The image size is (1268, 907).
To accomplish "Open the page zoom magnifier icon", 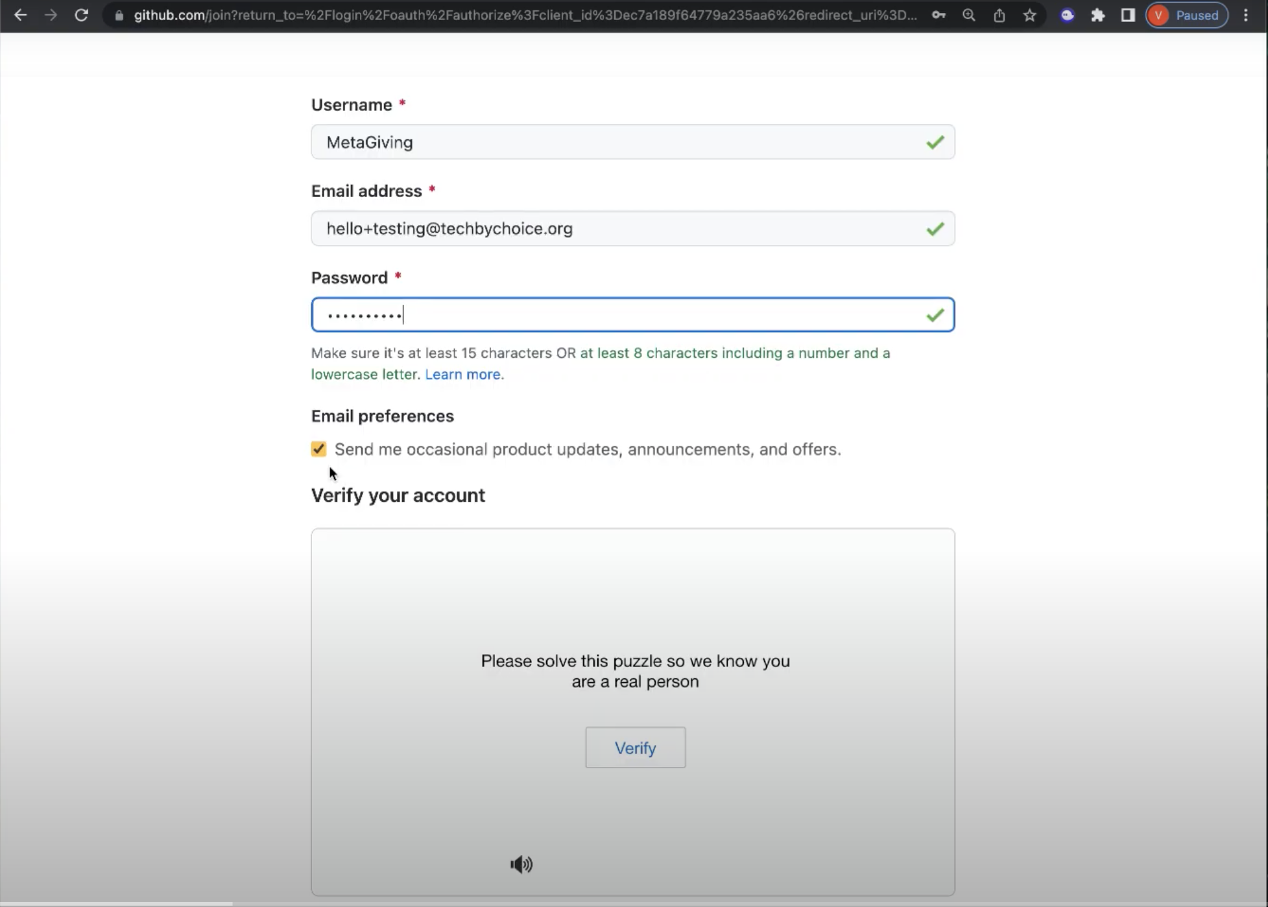I will [x=969, y=15].
